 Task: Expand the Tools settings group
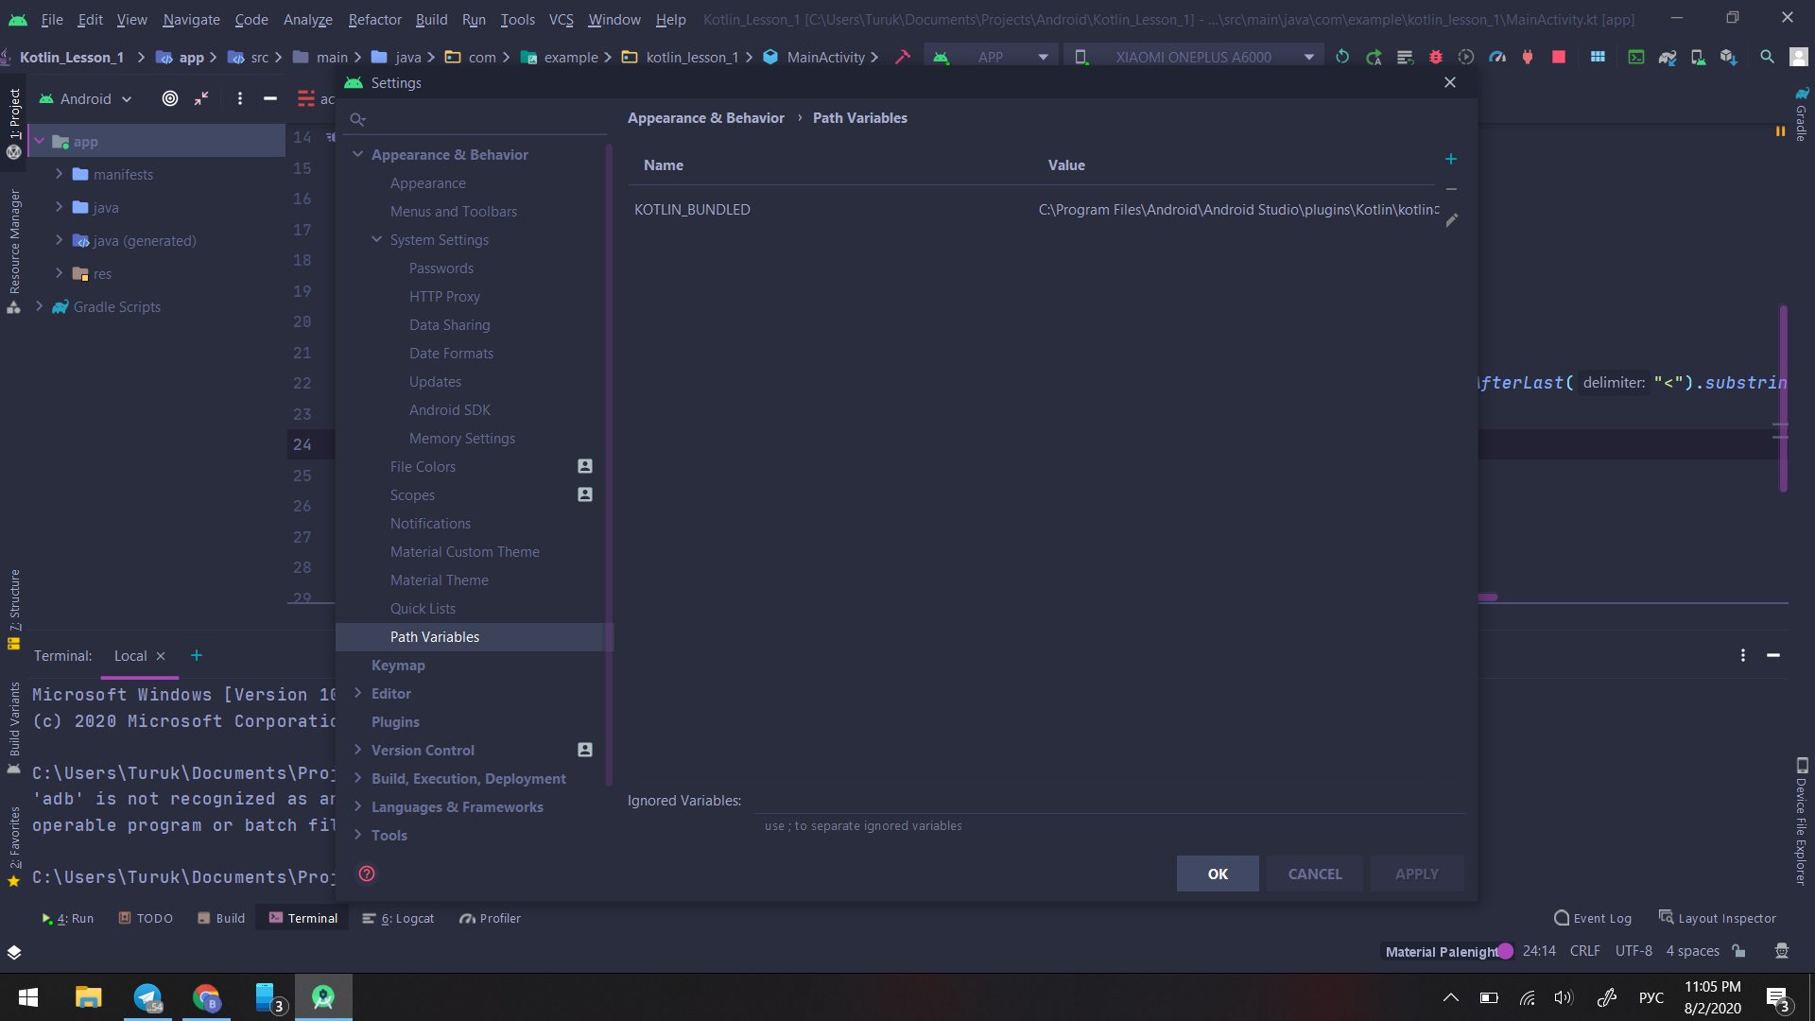[x=358, y=835]
